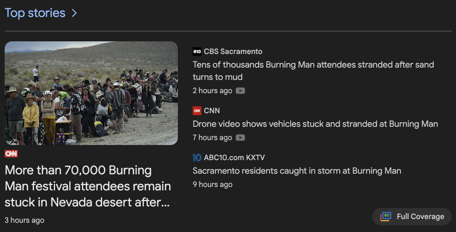Open the 'Top stories' heading
The image size is (456, 232).
[35, 13]
